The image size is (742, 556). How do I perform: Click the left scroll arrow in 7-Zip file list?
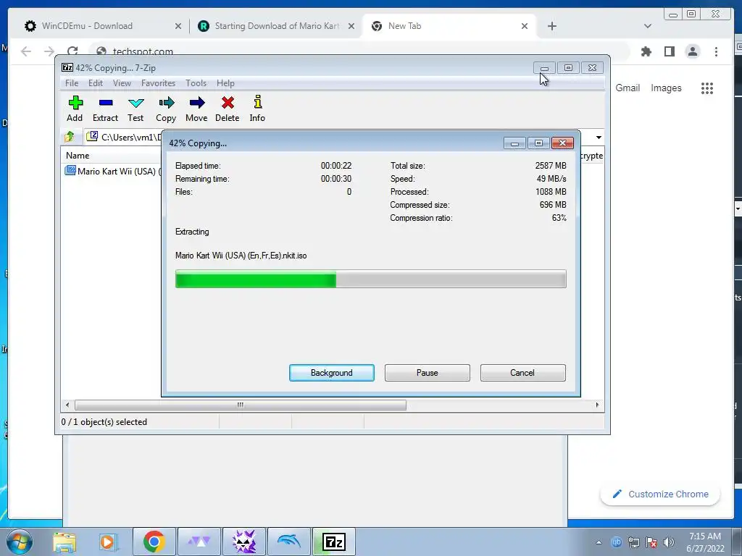coord(67,405)
